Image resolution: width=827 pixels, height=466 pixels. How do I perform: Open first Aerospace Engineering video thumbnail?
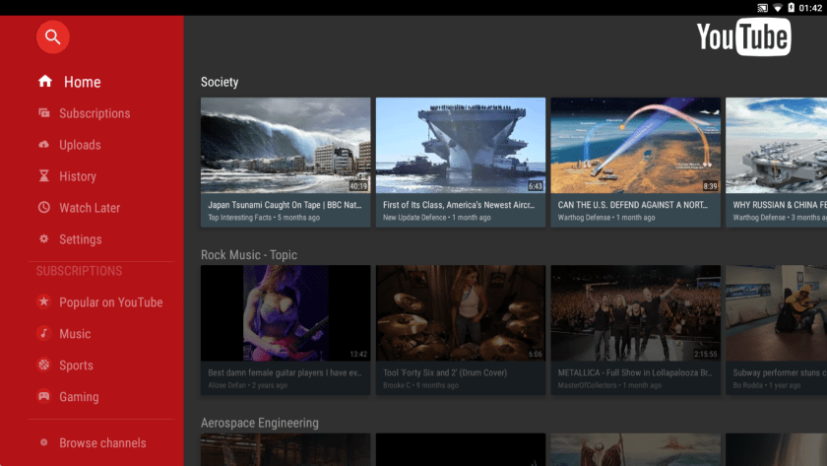tap(286, 449)
